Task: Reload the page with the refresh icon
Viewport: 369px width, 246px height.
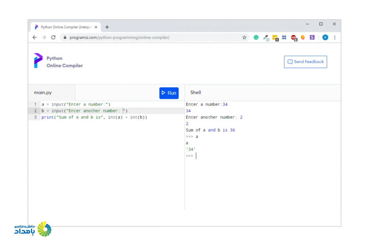Action: 53,37
